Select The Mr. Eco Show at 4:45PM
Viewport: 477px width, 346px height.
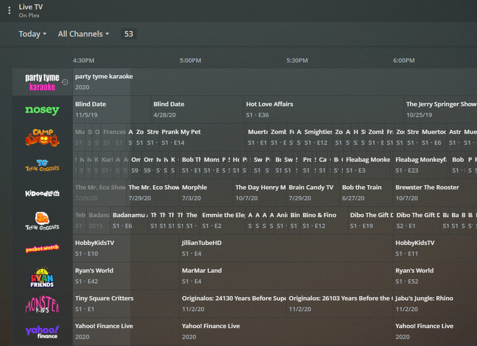coord(153,193)
